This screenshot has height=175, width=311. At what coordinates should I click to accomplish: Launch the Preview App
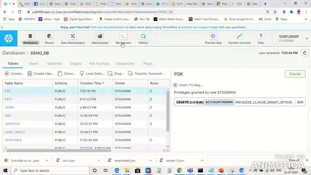pos(213,38)
